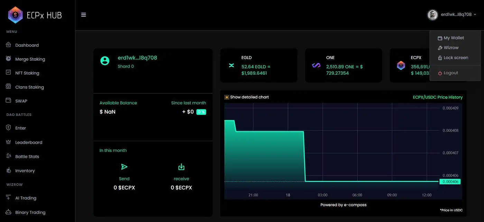Click the hamburger menu icon in header
Viewport: 484px width, 222px height.
tap(83, 15)
